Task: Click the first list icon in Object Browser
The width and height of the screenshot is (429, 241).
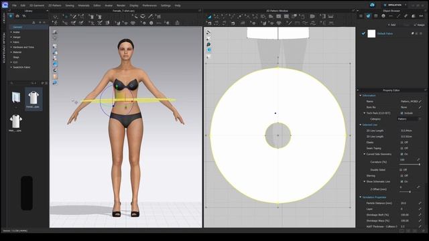Action: 361,16
